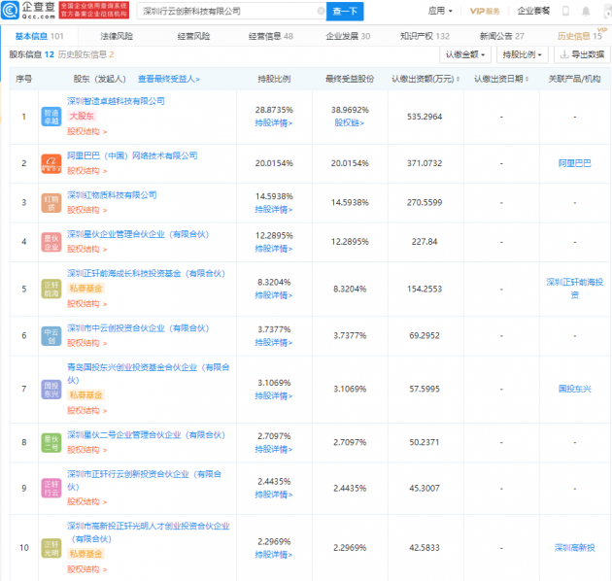The width and height of the screenshot is (612, 581).
Task: Click 股权链 under 38.9692%
Action: click(350, 123)
